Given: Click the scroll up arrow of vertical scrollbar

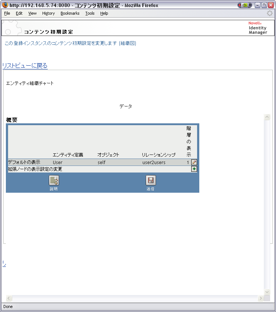Looking at the screenshot, I should pyautogui.click(x=267, y=117).
